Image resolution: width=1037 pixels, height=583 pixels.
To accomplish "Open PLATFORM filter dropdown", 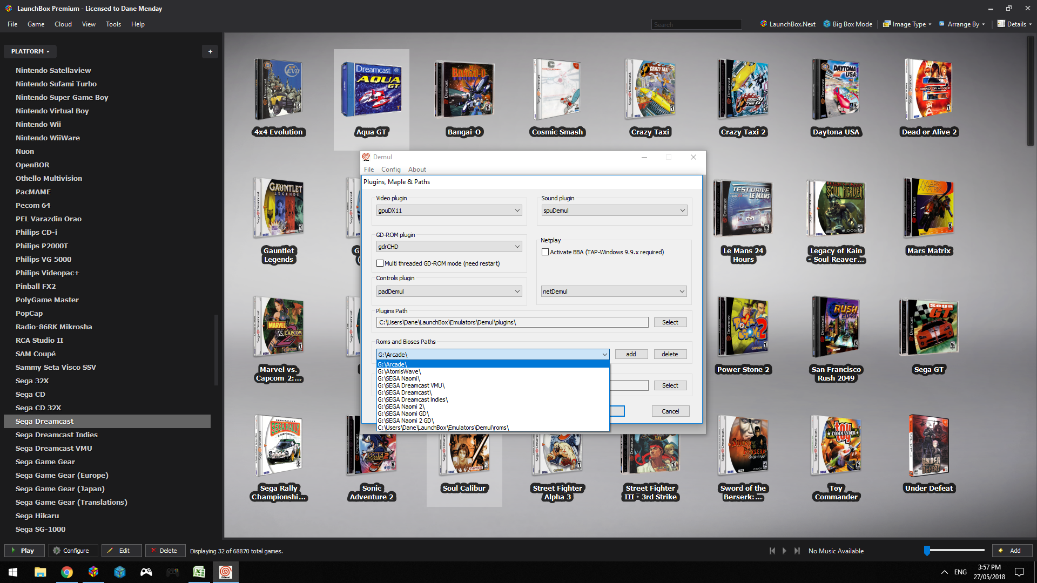I will 30,51.
